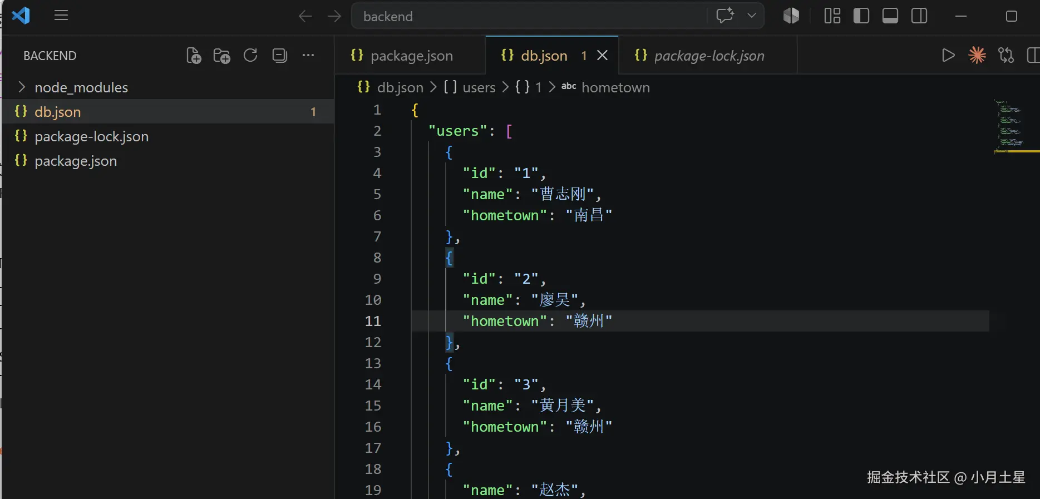Go back with the left arrow

point(305,16)
